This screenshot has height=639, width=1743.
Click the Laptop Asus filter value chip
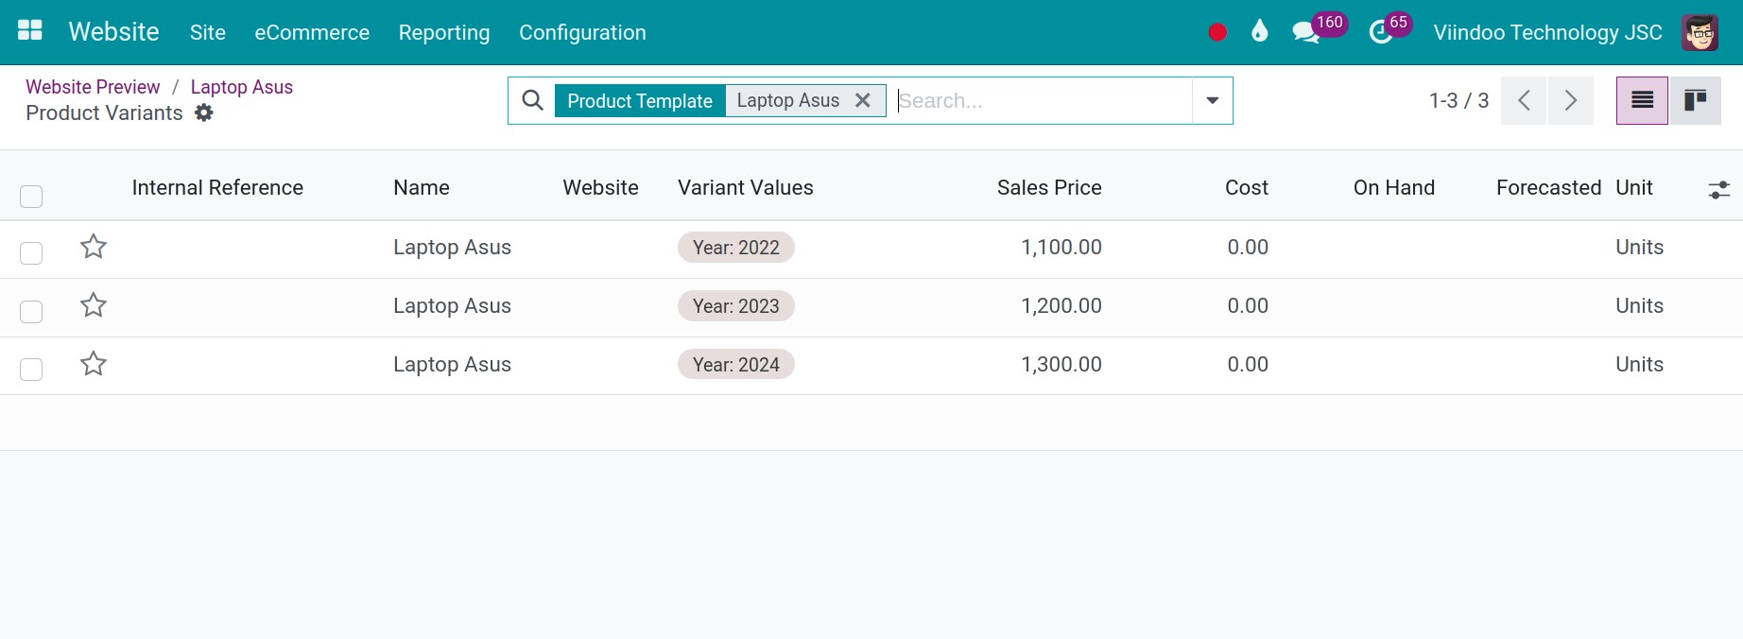tap(788, 100)
